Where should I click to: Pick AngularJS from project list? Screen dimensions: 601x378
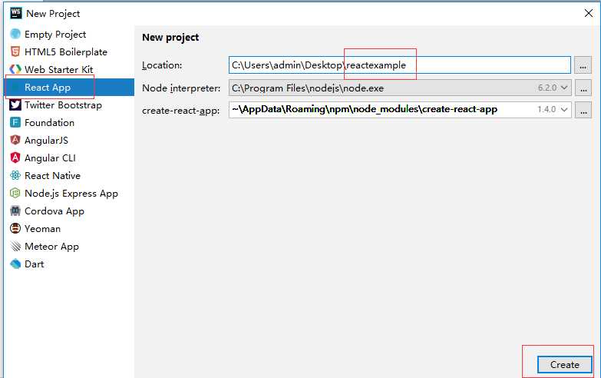(69, 140)
